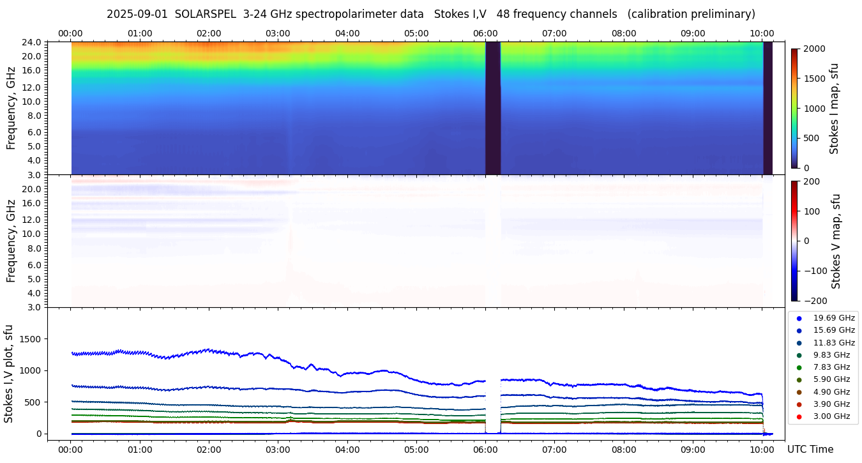The height and width of the screenshot is (463, 862).
Task: Click the 7.83 GHz legend marker dot
Action: 799,367
